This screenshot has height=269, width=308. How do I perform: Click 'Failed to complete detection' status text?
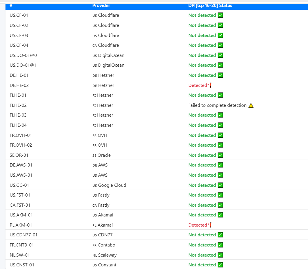(x=217, y=105)
